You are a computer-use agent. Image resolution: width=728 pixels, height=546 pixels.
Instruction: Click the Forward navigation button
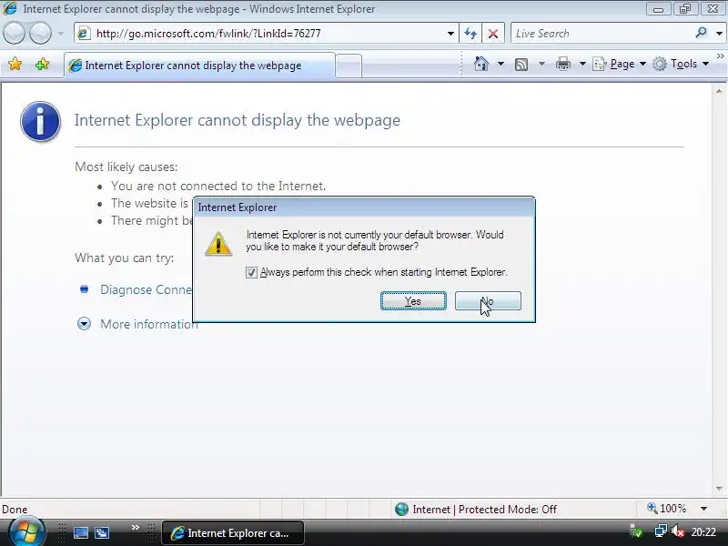pyautogui.click(x=40, y=34)
